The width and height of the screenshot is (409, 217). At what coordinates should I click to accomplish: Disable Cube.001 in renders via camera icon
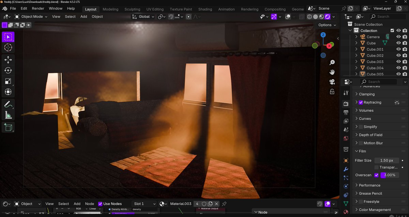[405, 49]
